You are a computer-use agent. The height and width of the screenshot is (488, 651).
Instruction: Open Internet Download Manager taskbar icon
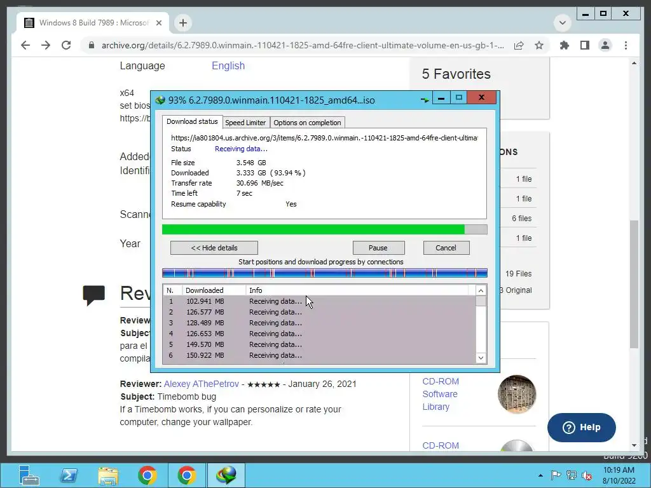click(226, 475)
